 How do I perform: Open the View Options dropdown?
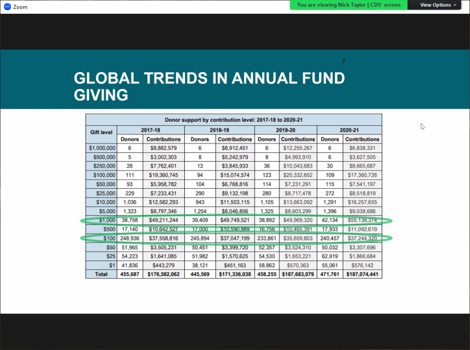[x=438, y=5]
